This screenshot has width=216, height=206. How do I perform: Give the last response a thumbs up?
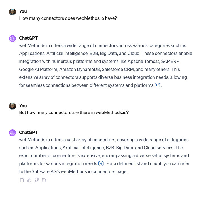[29, 180]
